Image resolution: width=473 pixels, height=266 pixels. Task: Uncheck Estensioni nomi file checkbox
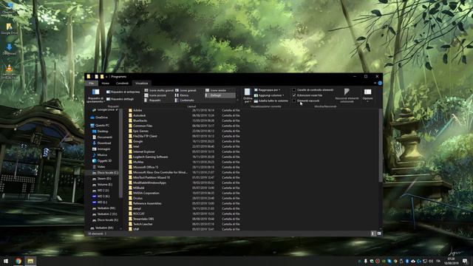point(294,95)
